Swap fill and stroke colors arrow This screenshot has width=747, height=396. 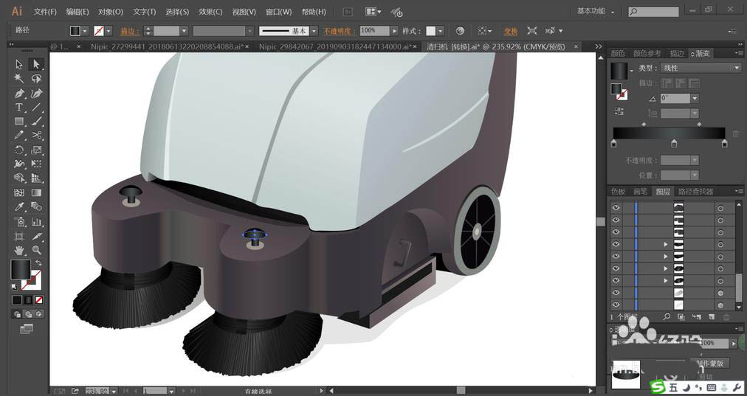pyautogui.click(x=38, y=263)
